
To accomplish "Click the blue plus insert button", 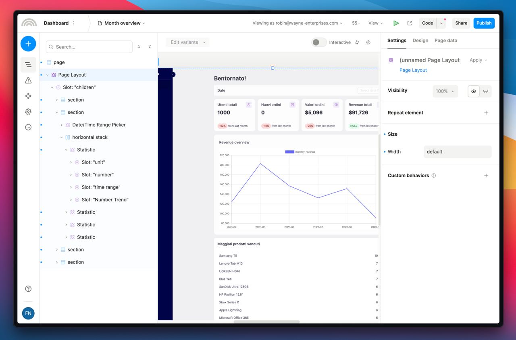I will click(28, 44).
